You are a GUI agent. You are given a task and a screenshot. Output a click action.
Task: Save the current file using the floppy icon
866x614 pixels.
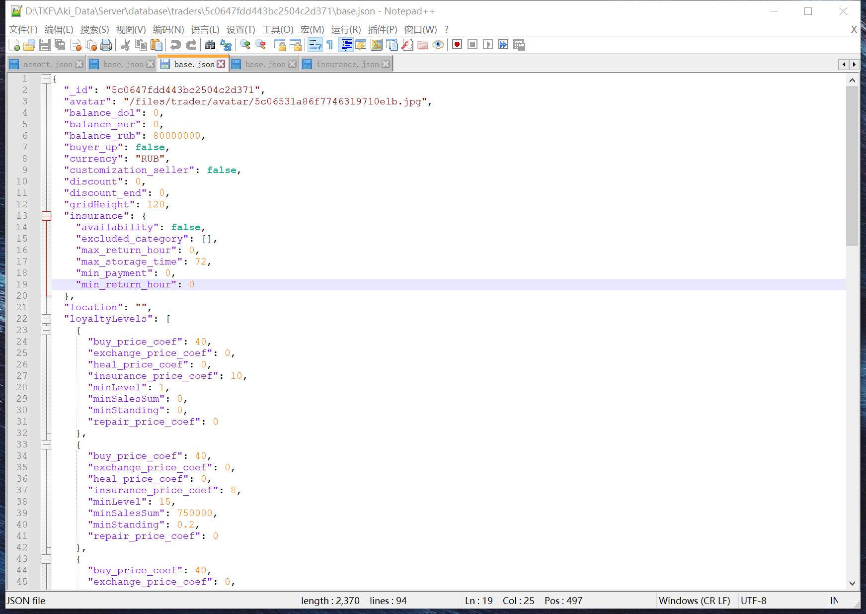click(45, 45)
